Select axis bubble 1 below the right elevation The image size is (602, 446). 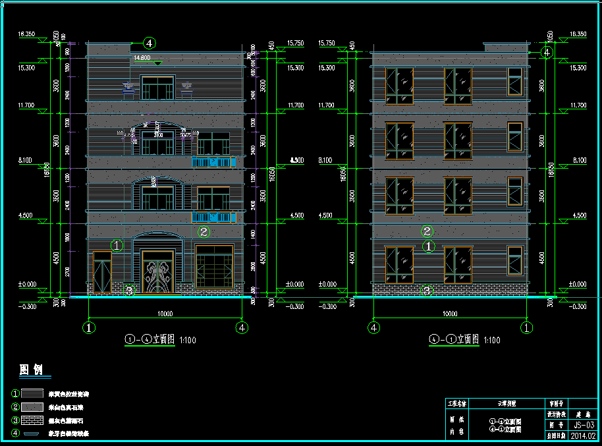coord(527,326)
